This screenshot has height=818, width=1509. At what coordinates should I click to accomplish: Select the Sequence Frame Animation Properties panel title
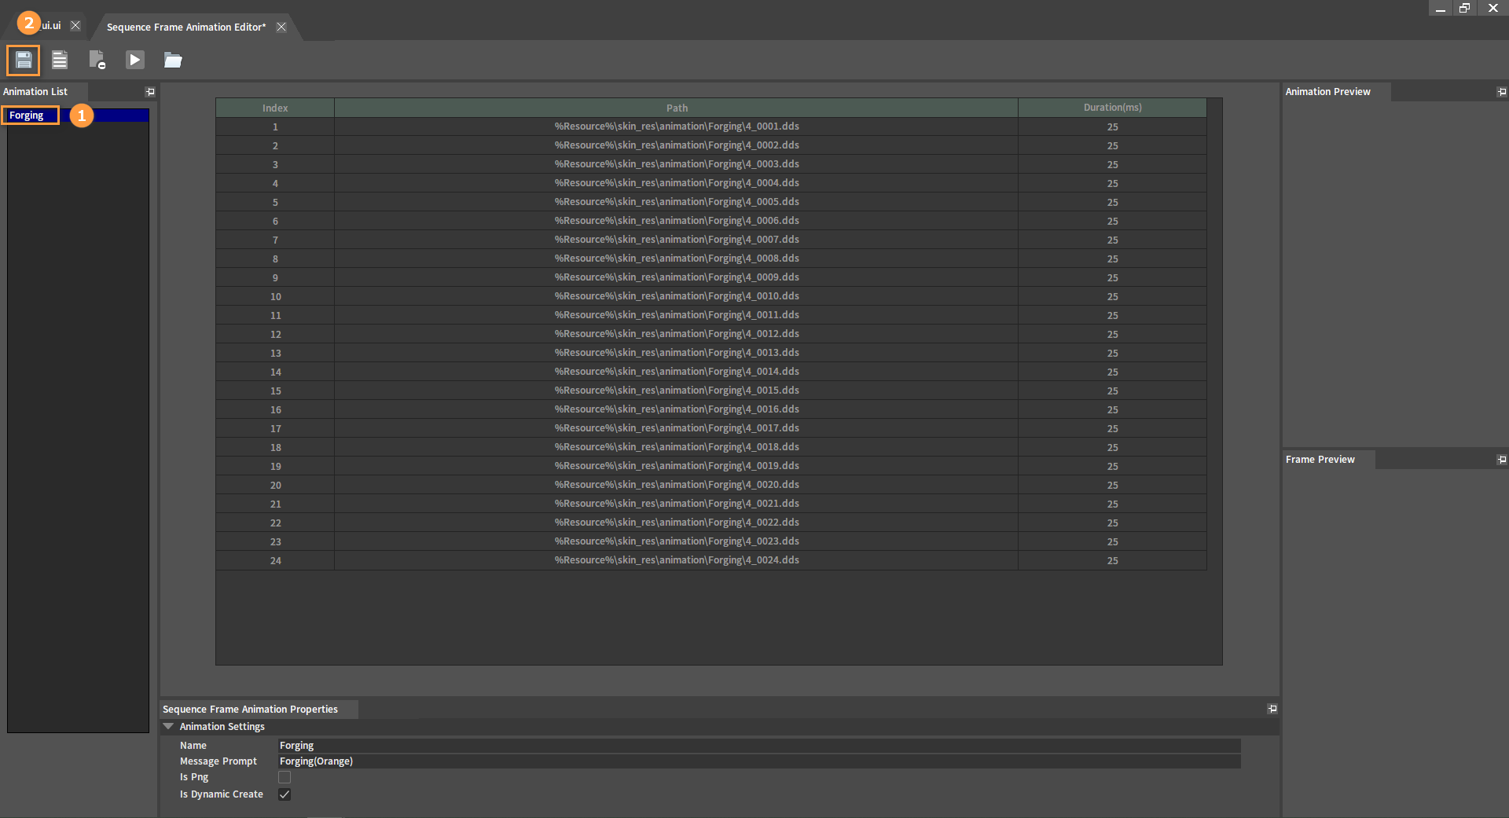(250, 709)
